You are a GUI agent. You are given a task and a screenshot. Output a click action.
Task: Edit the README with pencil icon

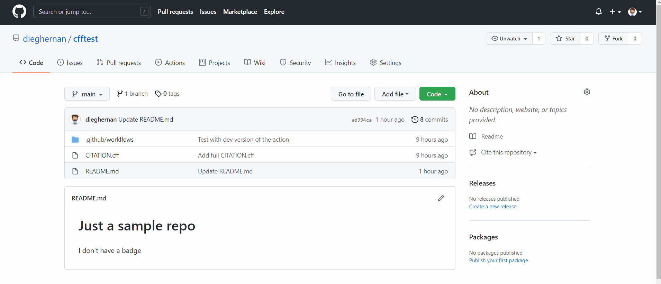click(441, 198)
